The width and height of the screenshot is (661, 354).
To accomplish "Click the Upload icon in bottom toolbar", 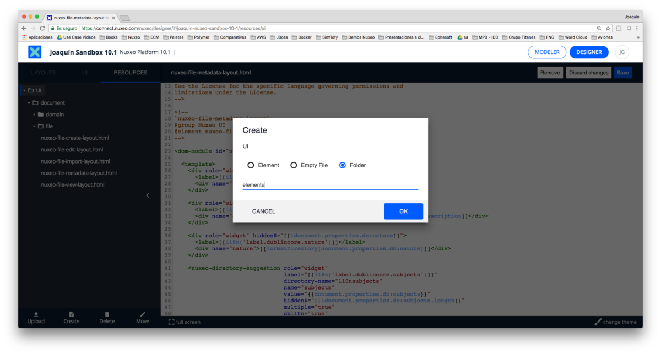I will click(36, 314).
